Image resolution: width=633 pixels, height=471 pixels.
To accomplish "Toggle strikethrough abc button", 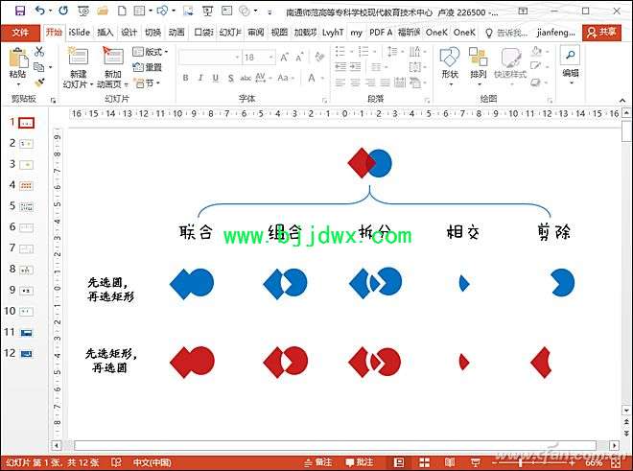I will pyautogui.click(x=246, y=78).
